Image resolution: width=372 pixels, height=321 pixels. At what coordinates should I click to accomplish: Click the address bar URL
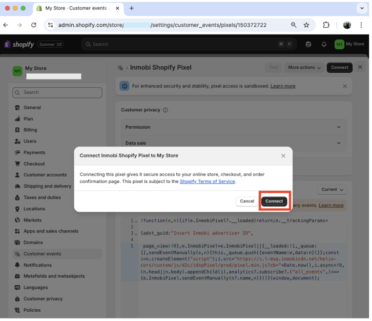[x=162, y=25]
